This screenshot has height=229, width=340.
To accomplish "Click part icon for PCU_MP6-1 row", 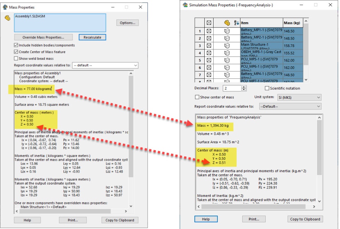I will click(227, 68).
